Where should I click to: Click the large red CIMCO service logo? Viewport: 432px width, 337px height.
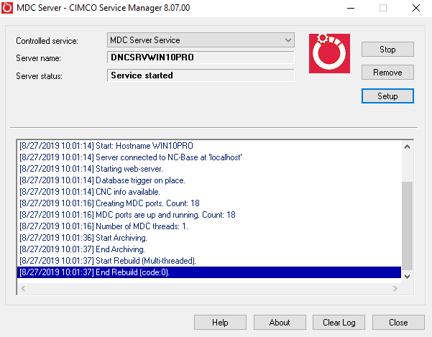[x=329, y=53]
